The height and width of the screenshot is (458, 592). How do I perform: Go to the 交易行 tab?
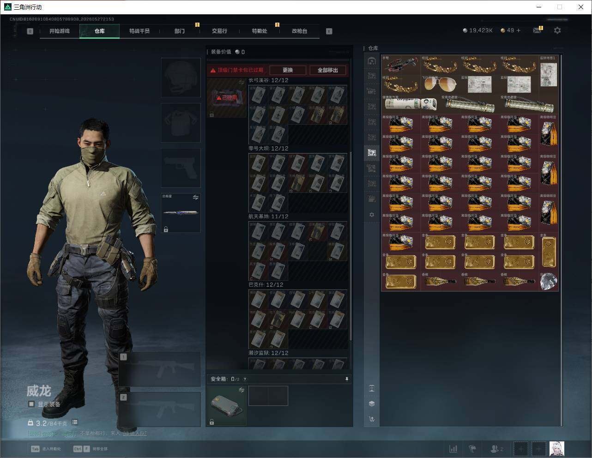pyautogui.click(x=219, y=31)
